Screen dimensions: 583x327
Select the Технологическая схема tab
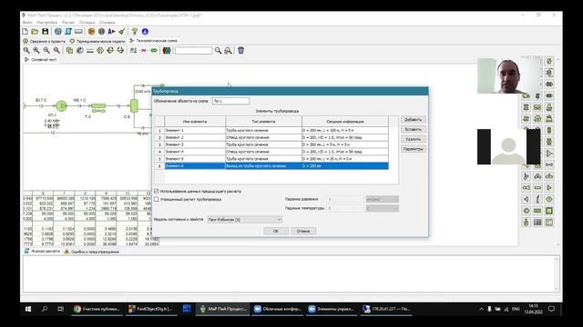click(x=154, y=41)
